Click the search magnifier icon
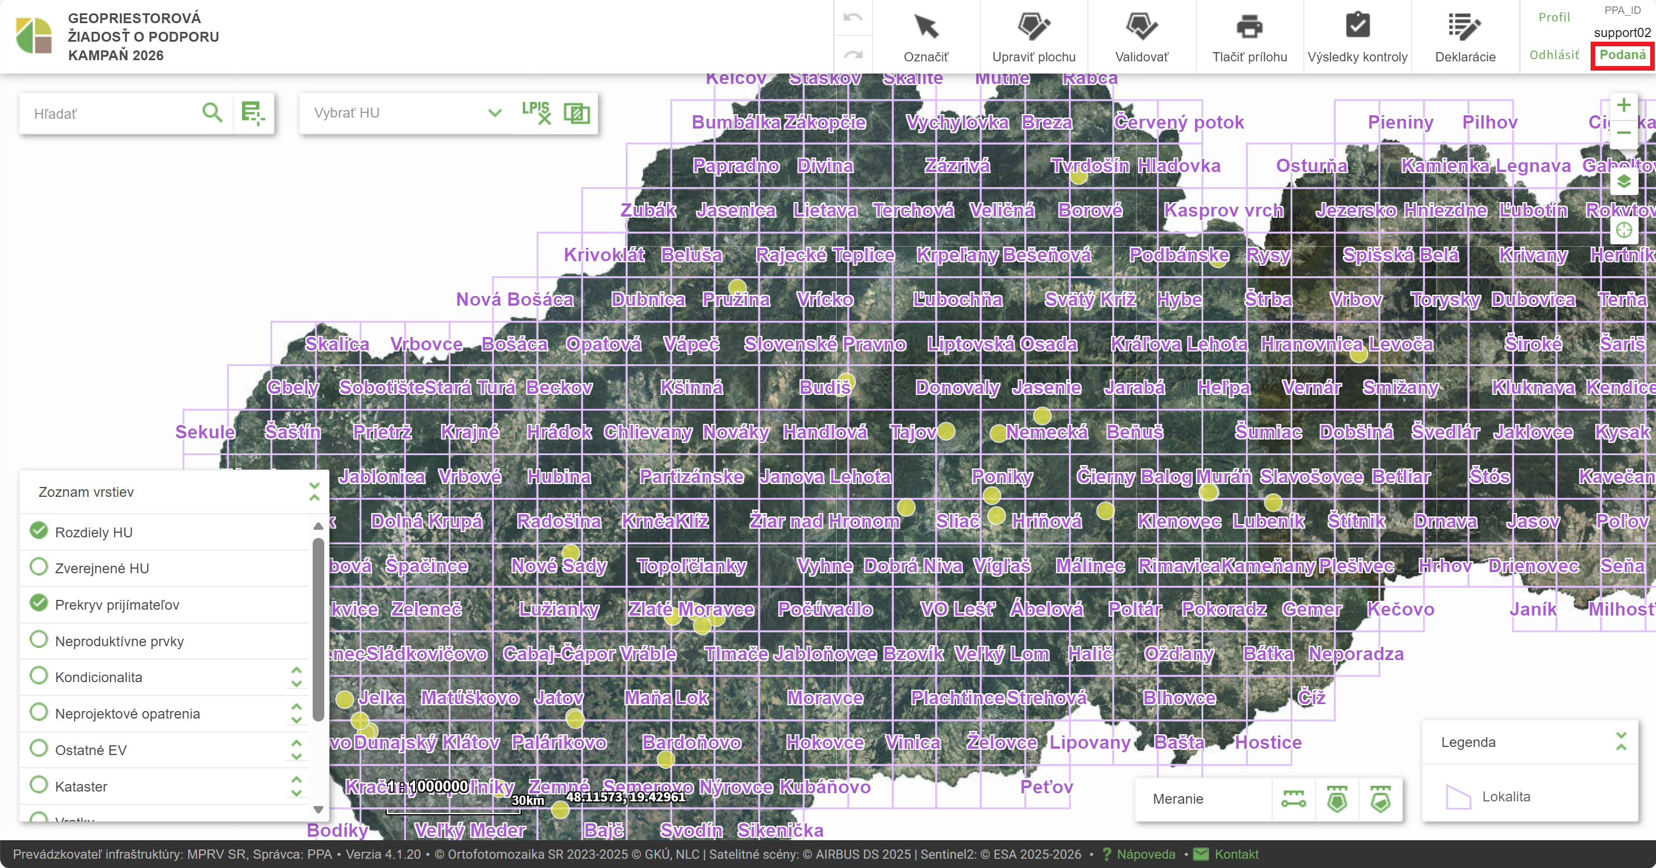This screenshot has width=1656, height=868. [x=212, y=113]
